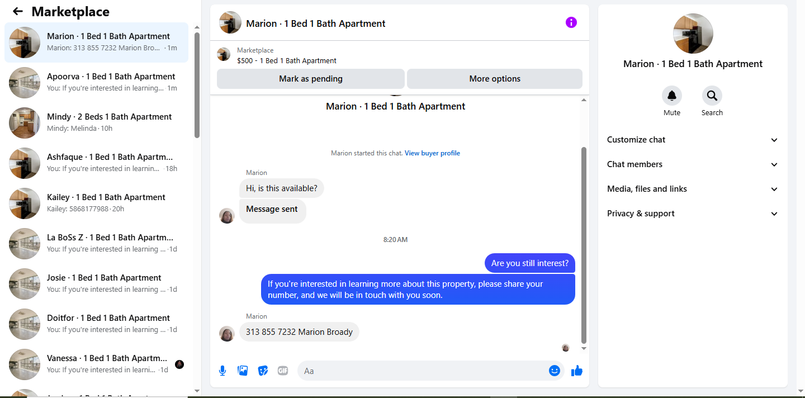Viewport: 805px width, 398px height.
Task: Open the View buyer profile link
Action: click(432, 153)
